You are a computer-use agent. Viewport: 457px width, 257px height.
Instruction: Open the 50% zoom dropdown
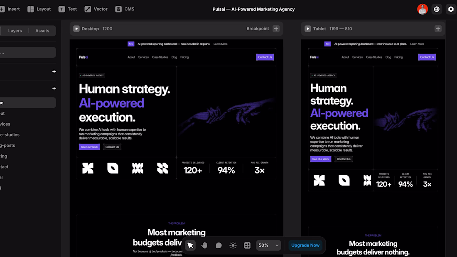tap(268, 245)
